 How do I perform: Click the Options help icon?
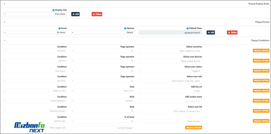[125, 28]
